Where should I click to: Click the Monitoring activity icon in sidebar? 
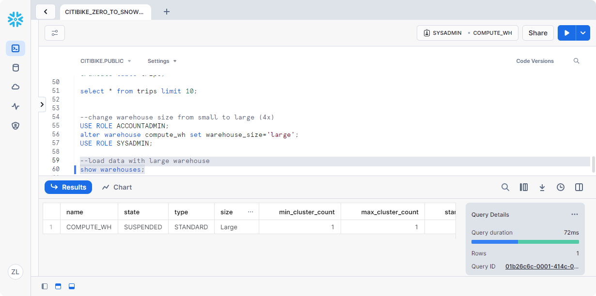point(16,106)
